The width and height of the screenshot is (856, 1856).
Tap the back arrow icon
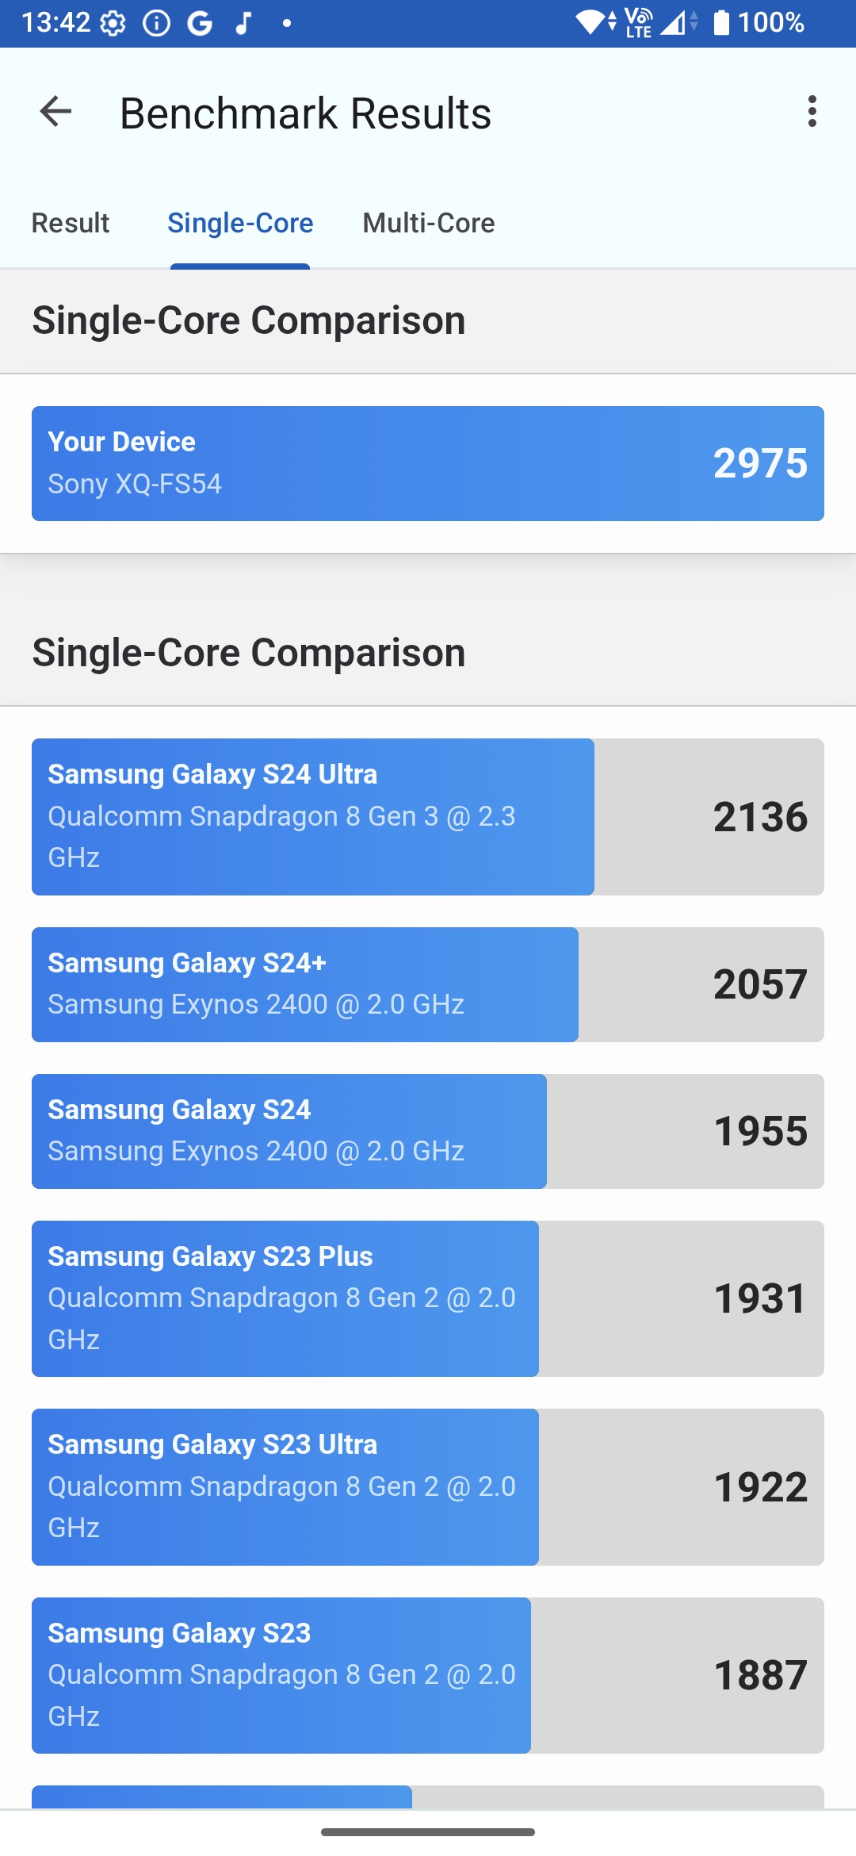click(x=55, y=112)
